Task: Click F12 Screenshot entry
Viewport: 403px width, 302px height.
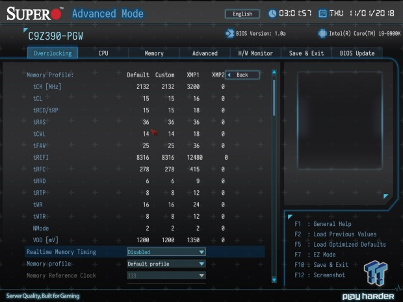Action: (320, 275)
